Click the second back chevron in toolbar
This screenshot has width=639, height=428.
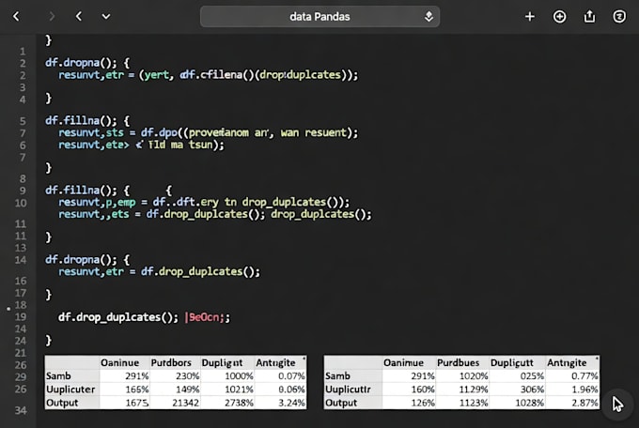pos(79,16)
